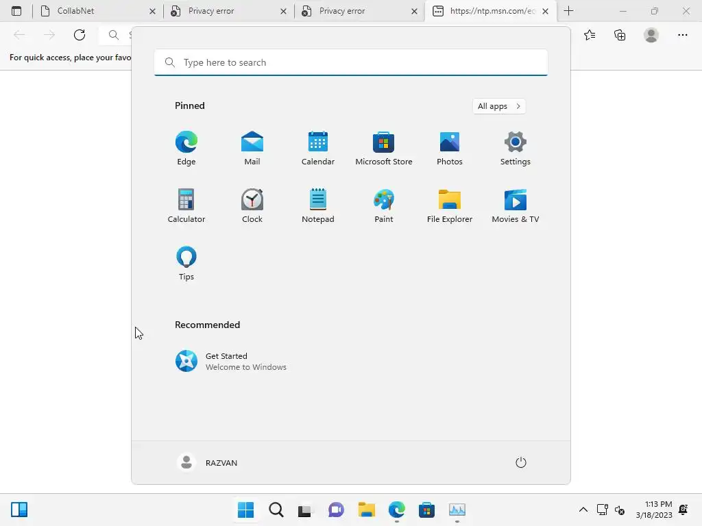Expand the All apps list

(499, 106)
